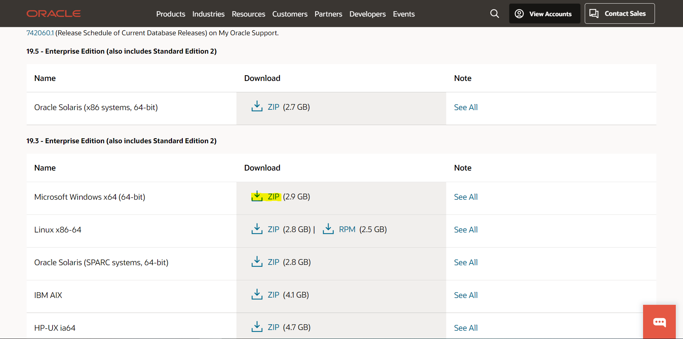Open the search magnifier icon
The width and height of the screenshot is (683, 339).
pos(494,14)
